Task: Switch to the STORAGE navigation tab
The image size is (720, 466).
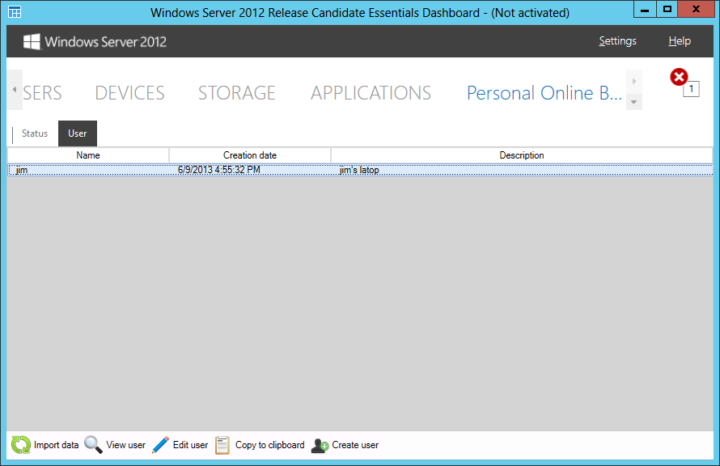Action: pos(237,93)
